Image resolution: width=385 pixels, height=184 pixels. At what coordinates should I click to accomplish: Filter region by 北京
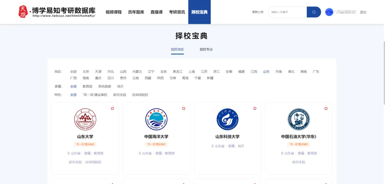tap(86, 72)
